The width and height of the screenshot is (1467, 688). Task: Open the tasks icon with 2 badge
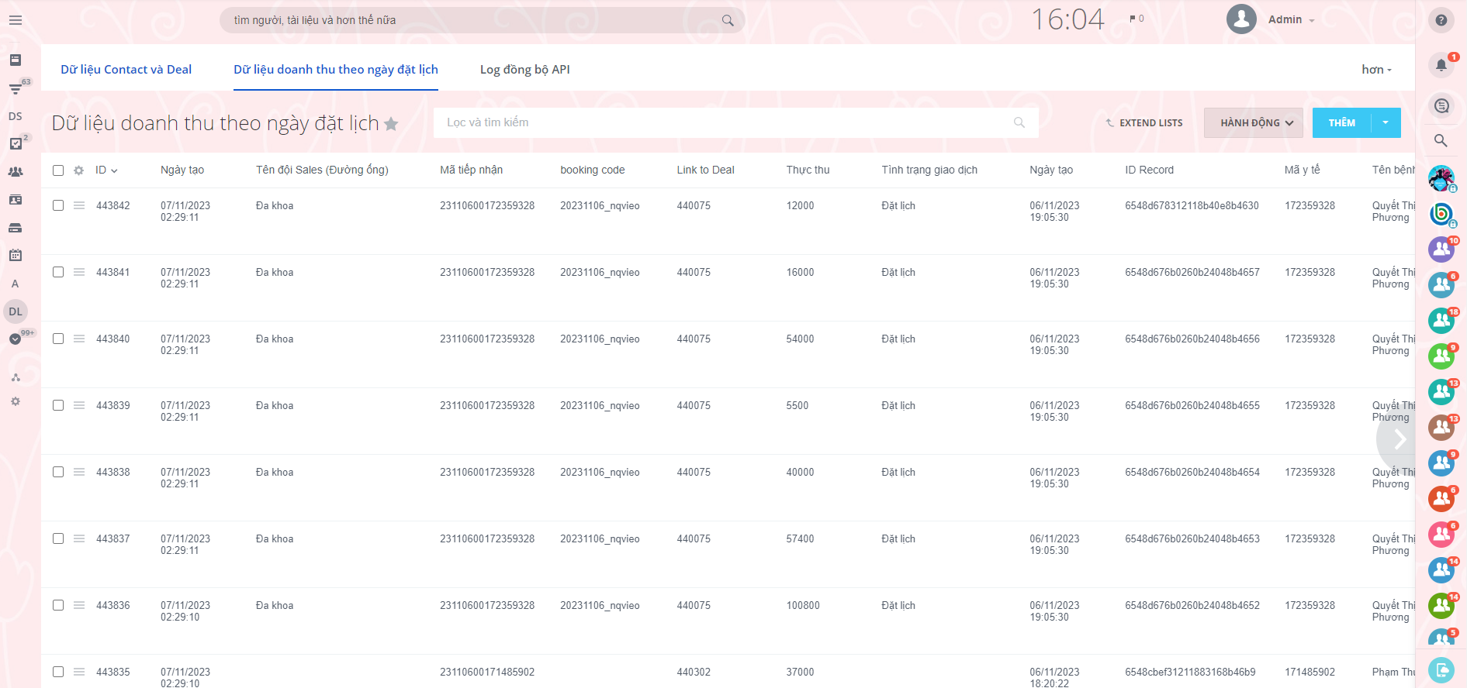tap(16, 143)
